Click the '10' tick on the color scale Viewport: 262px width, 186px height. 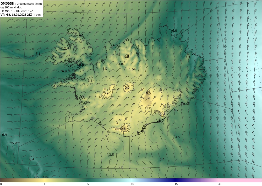click(x=132, y=184)
